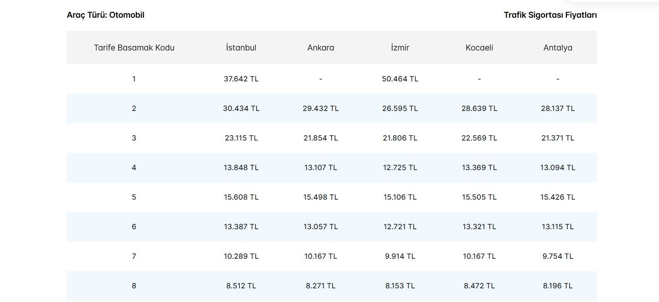Click the İstanbul column header
This screenshot has width=659, height=302.
point(241,48)
